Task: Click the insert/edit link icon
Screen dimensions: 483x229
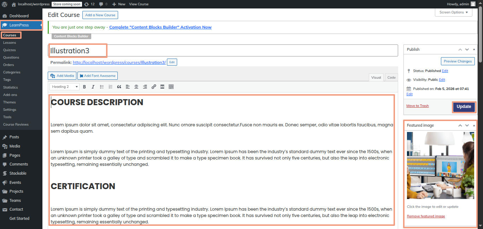Action: point(154,87)
